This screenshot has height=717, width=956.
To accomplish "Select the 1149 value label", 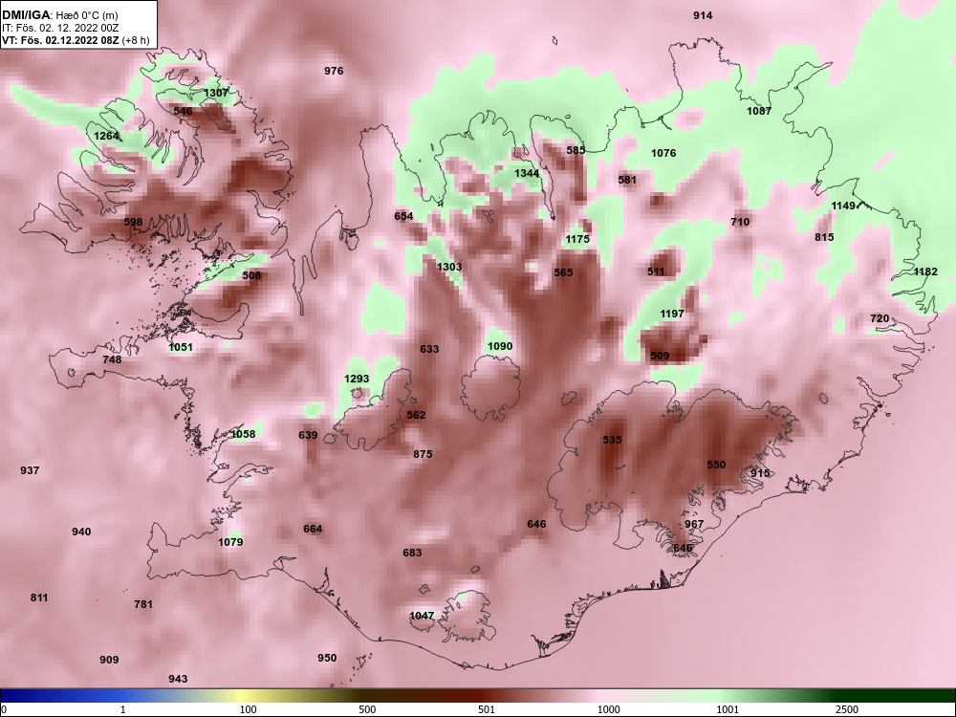I will point(844,206).
